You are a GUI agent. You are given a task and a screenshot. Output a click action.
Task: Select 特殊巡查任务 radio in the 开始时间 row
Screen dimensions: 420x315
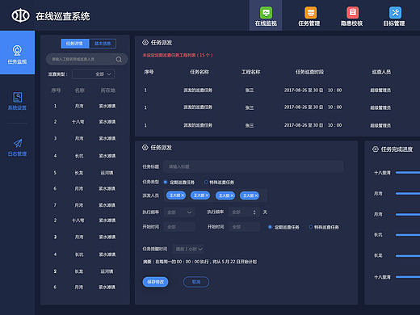click(311, 227)
